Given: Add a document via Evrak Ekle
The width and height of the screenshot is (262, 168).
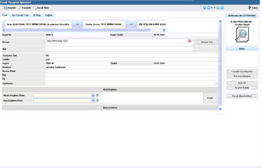Looking at the screenshot, I should [x=41, y=8].
